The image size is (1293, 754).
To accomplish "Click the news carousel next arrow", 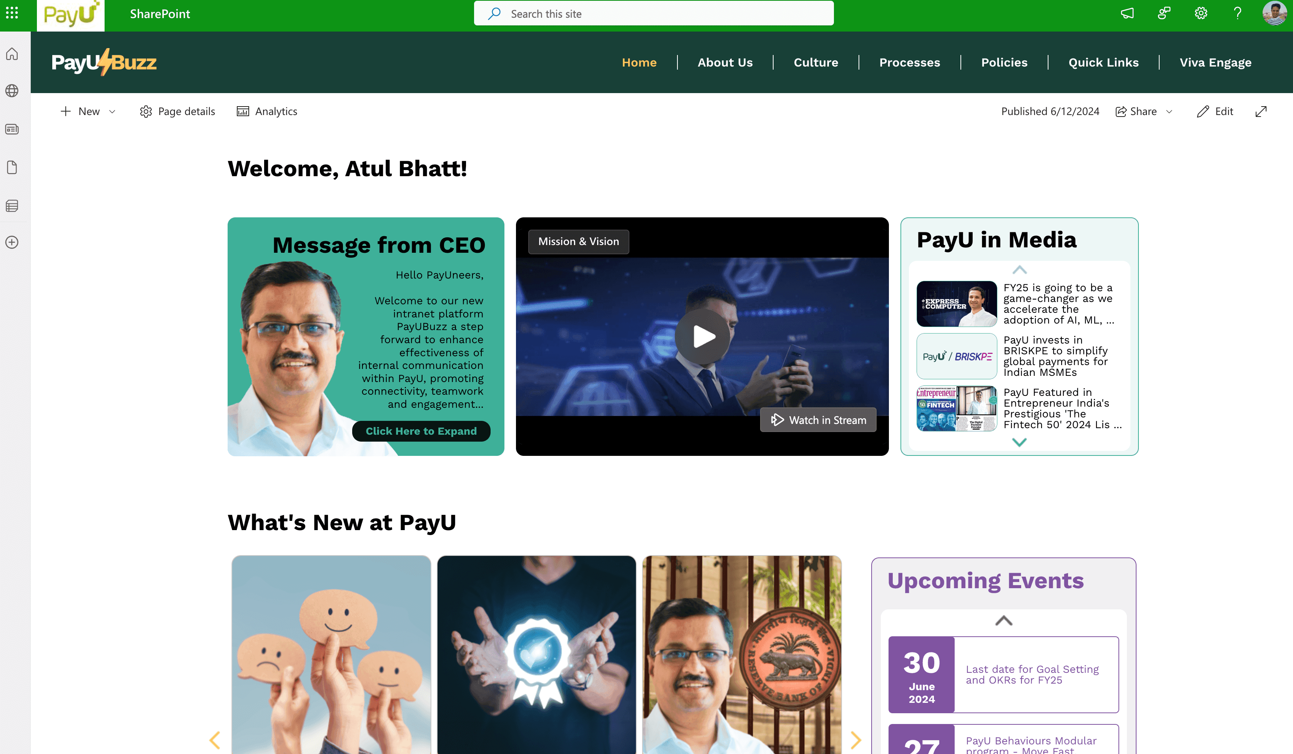I will pos(855,740).
